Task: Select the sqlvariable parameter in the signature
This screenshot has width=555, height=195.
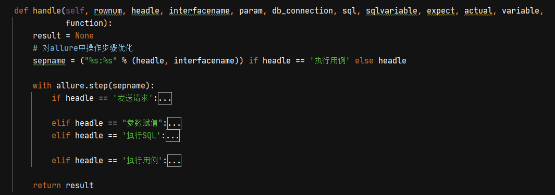Action: (391, 11)
